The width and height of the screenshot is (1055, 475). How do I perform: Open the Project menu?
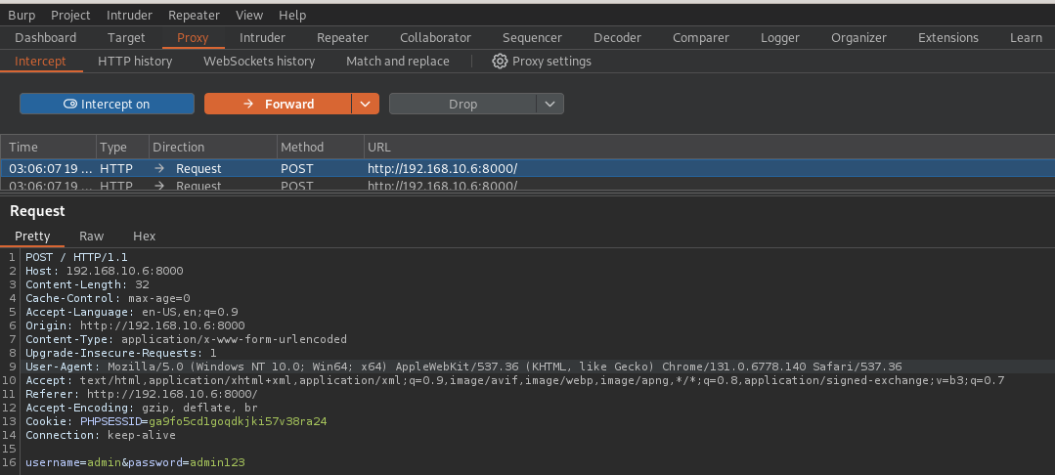(x=70, y=15)
